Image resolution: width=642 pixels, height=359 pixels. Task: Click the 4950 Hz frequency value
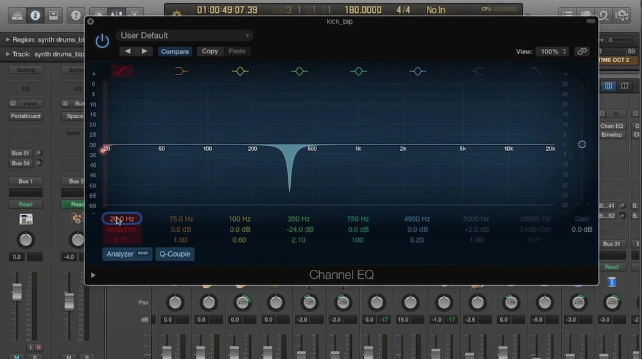[x=417, y=219]
